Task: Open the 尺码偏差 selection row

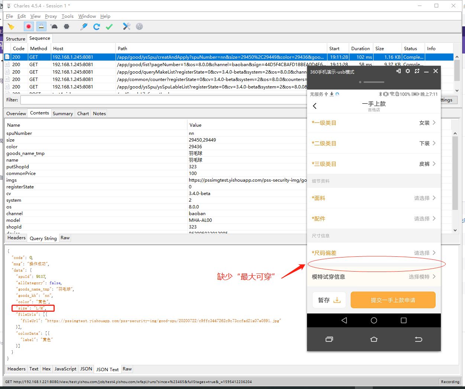Action: 374,253
